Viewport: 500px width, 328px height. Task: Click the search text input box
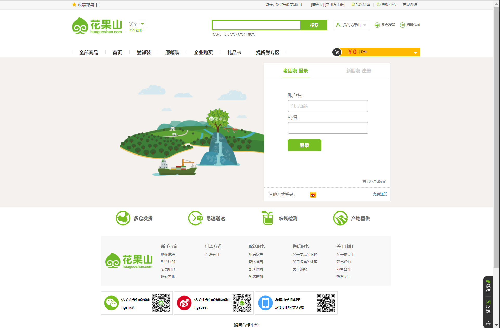[257, 25]
